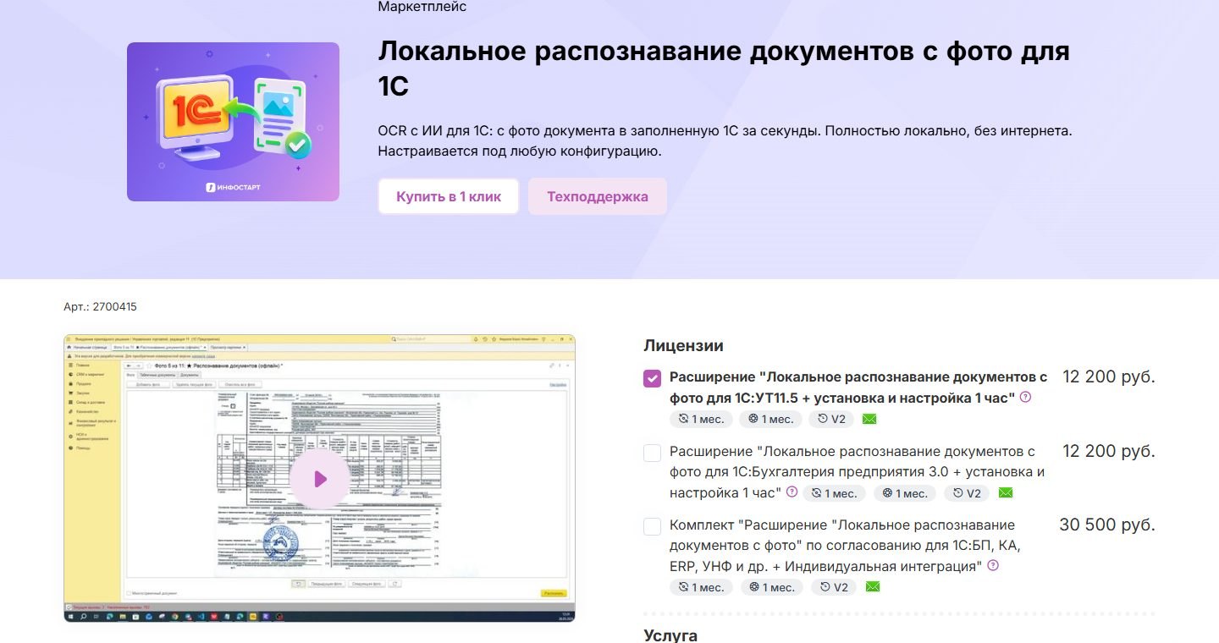
Task: Click the V2 version badge of the Бухгалтерия предприятия license
Action: (967, 493)
